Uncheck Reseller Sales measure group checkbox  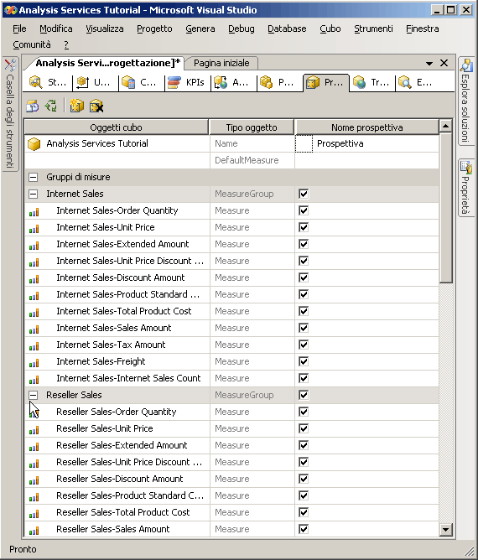point(304,396)
